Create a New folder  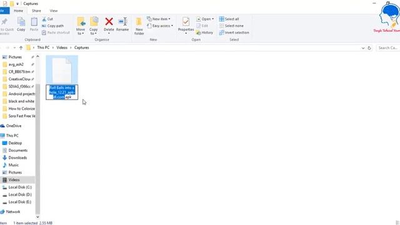coord(139,26)
